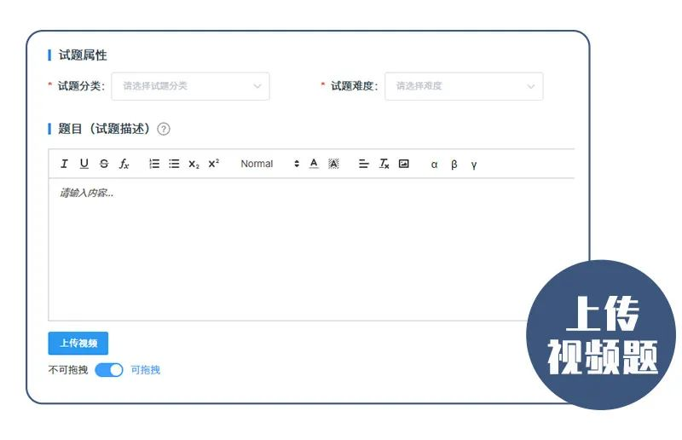Apply underline formatting

tap(84, 164)
